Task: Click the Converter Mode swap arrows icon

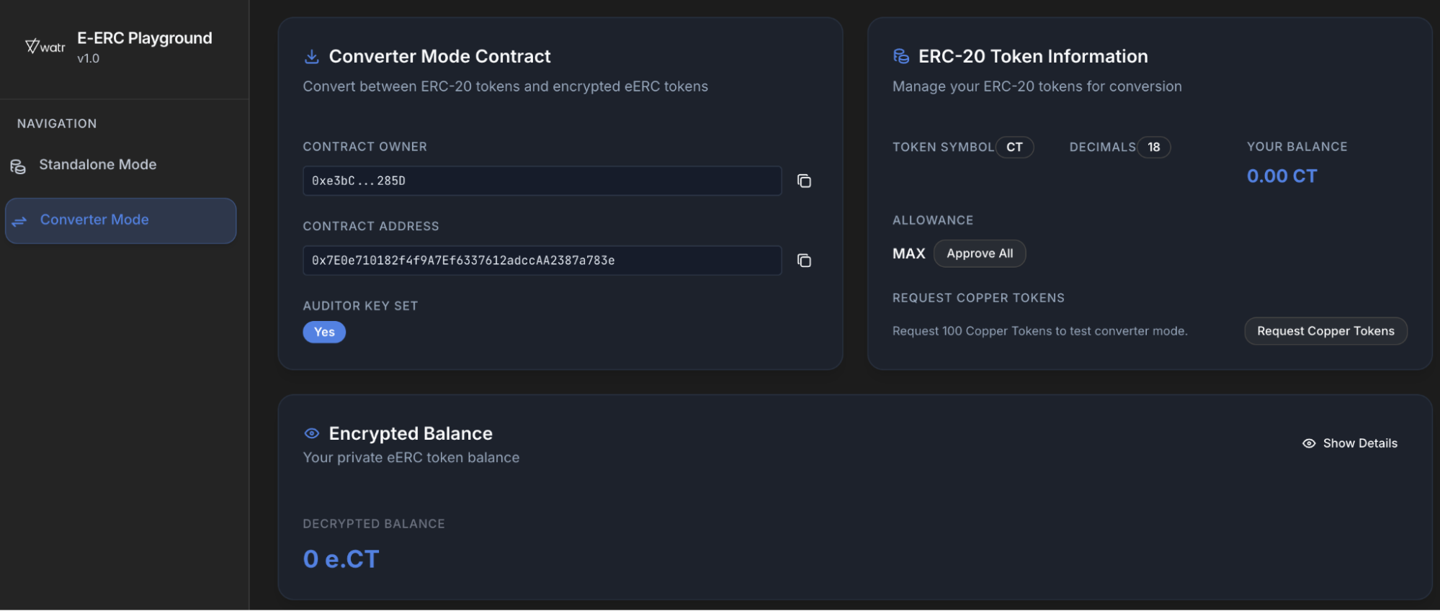Action: (19, 221)
